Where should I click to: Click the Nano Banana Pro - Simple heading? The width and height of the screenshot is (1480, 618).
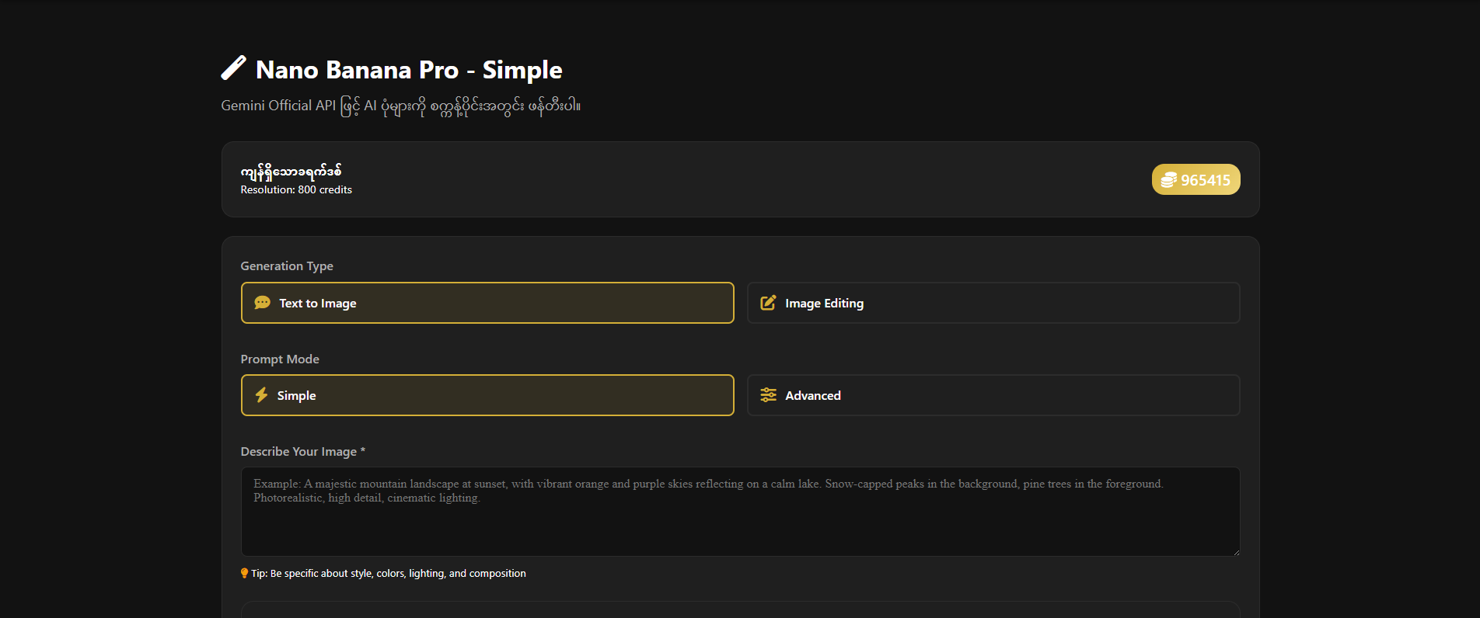coord(409,70)
